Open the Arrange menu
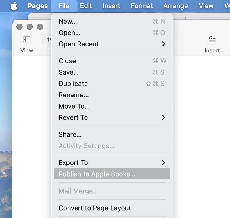This screenshot has height=218, width=230. (x=176, y=6)
